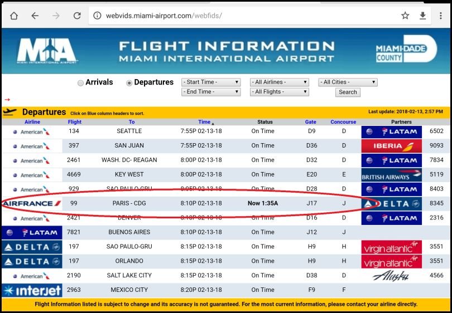The width and height of the screenshot is (452, 313).
Task: Click gate 'J17' cell
Action: [x=311, y=203]
